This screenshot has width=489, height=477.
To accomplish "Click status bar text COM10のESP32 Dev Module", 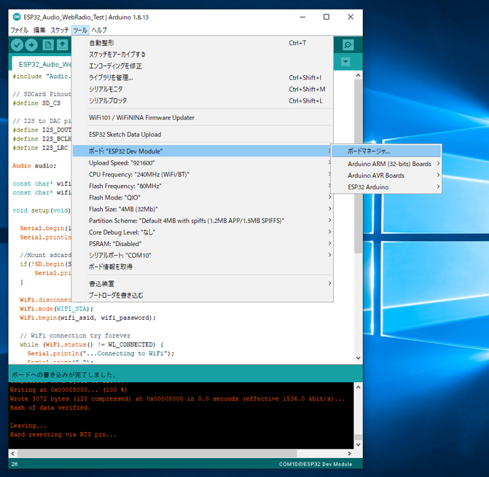I will tap(316, 464).
